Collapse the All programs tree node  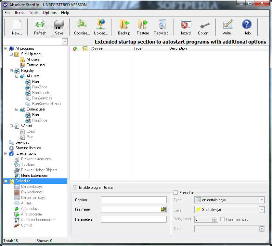click(6, 48)
